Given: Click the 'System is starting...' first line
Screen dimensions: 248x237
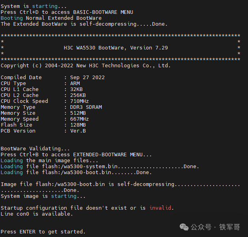Looking at the screenshot, I should point(34,6).
